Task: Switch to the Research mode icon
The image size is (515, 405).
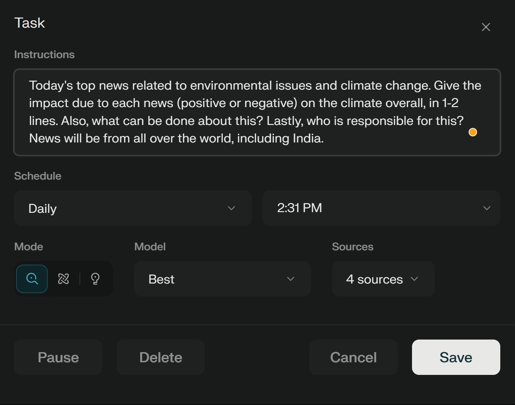Action: point(63,279)
